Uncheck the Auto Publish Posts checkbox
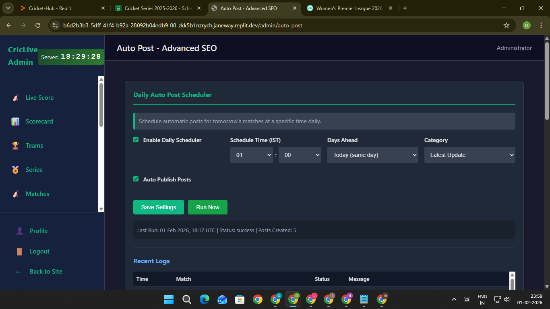The image size is (550, 309). click(x=136, y=179)
